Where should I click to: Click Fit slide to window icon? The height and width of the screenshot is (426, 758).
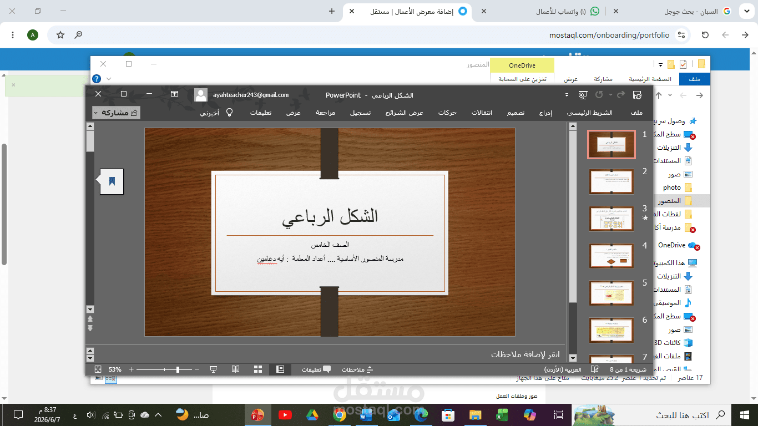(x=98, y=369)
